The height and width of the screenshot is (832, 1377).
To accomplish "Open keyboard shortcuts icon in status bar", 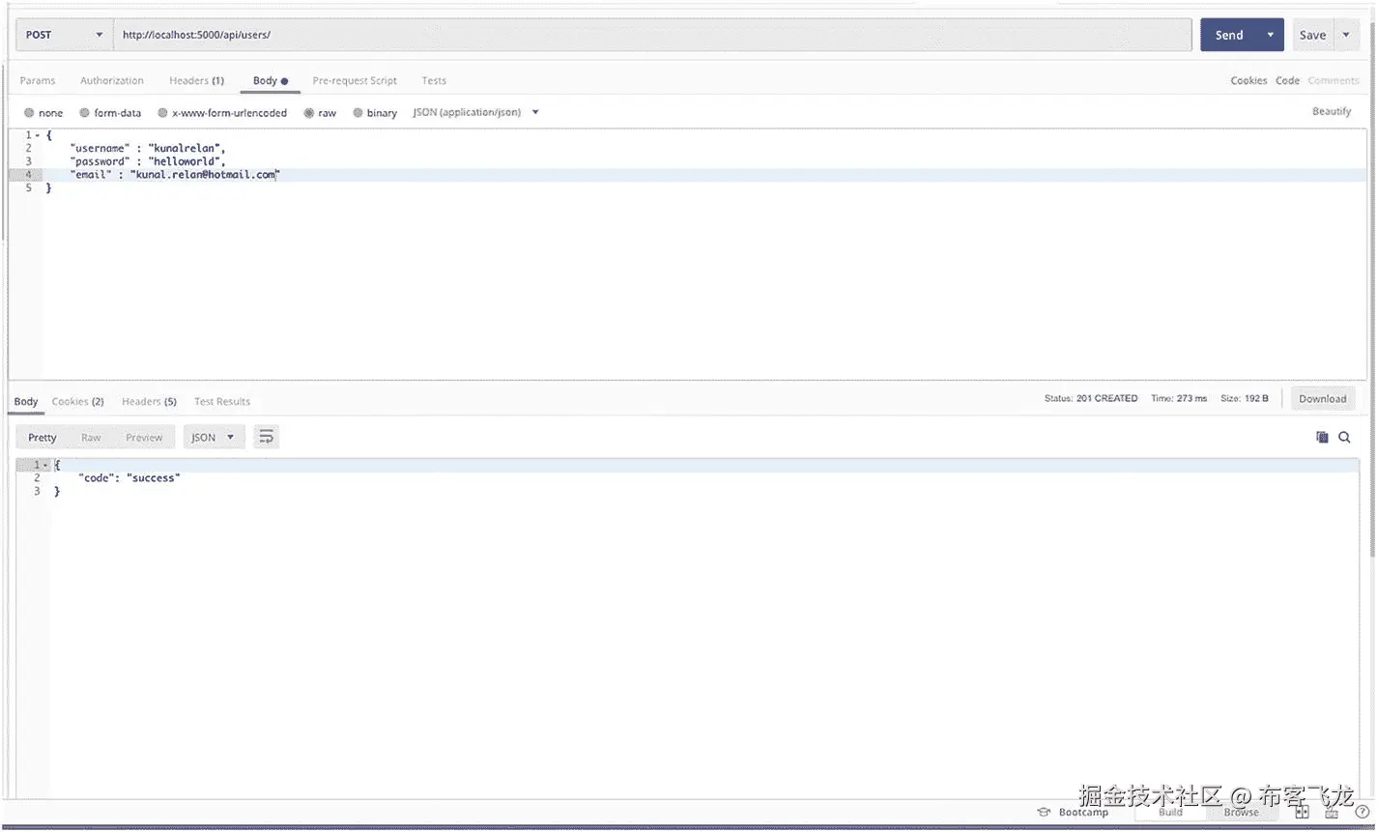I will (x=1330, y=813).
